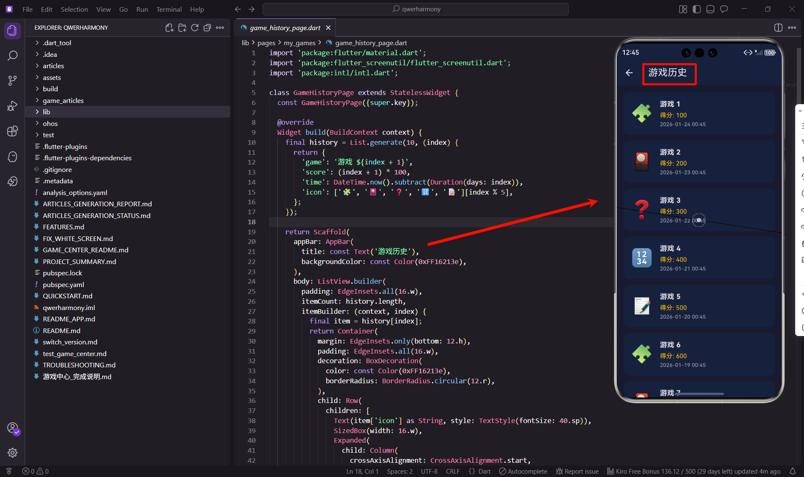Screen dimensions: 804x477
Task: Click the New File icon in explorer
Action: [169, 28]
